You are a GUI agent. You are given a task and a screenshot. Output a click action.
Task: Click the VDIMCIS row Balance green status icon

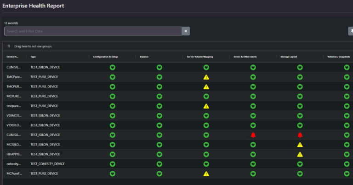(x=159, y=116)
